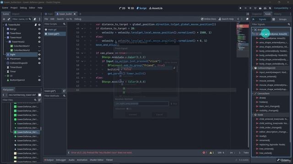Open the script icon on TowerBullet node

click(x=36, y=25)
